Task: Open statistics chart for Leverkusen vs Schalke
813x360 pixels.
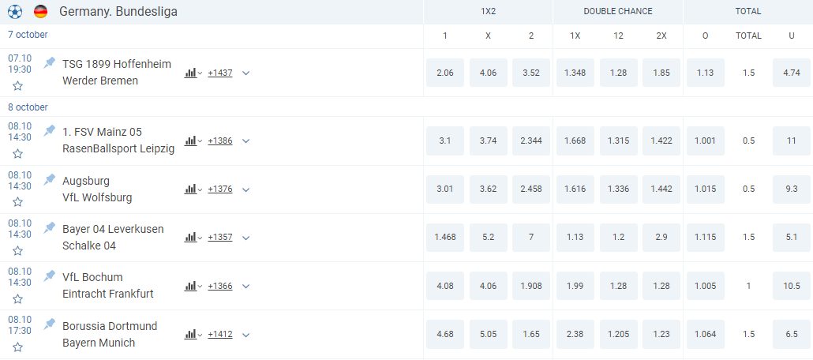Action: pyautogui.click(x=192, y=238)
